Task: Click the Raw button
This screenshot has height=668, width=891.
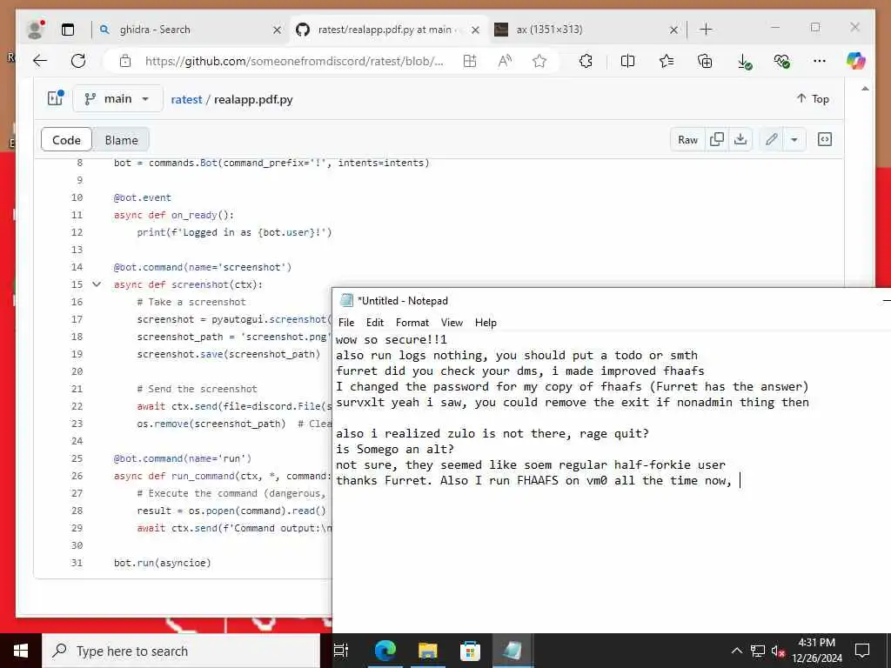Action: click(687, 139)
